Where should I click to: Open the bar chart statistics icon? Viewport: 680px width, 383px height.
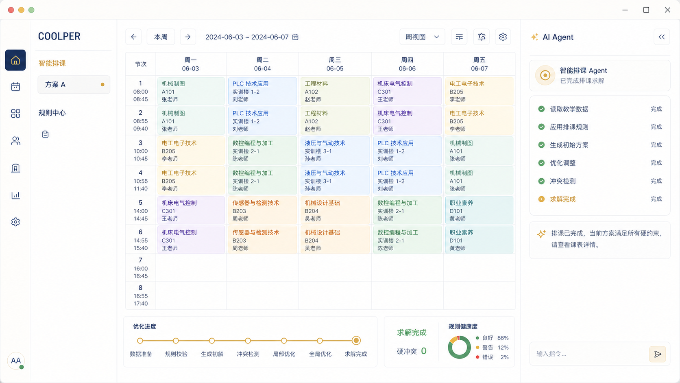[x=15, y=195]
